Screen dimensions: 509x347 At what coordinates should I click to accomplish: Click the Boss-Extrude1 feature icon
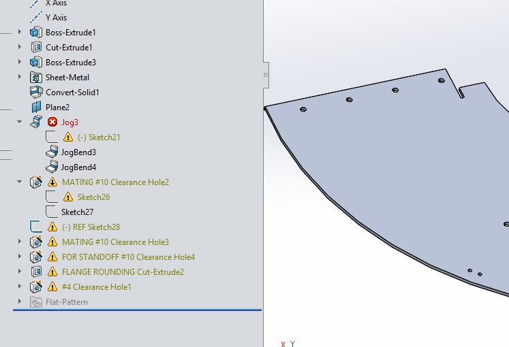tap(36, 33)
